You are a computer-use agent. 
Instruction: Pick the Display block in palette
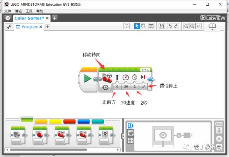(x=106, y=136)
